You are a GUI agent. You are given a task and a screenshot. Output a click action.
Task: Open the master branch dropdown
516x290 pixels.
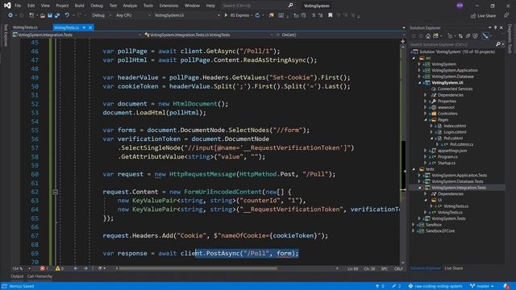482,286
